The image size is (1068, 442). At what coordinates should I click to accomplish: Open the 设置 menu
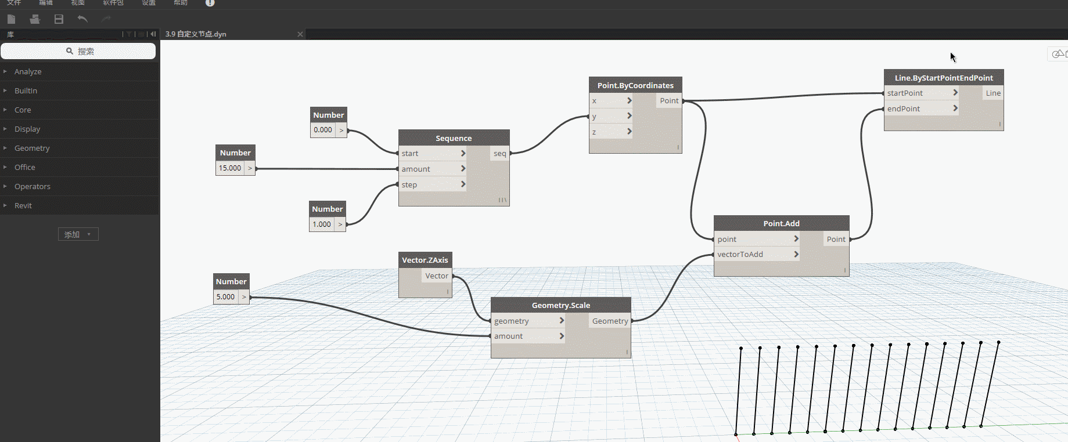[x=149, y=3]
